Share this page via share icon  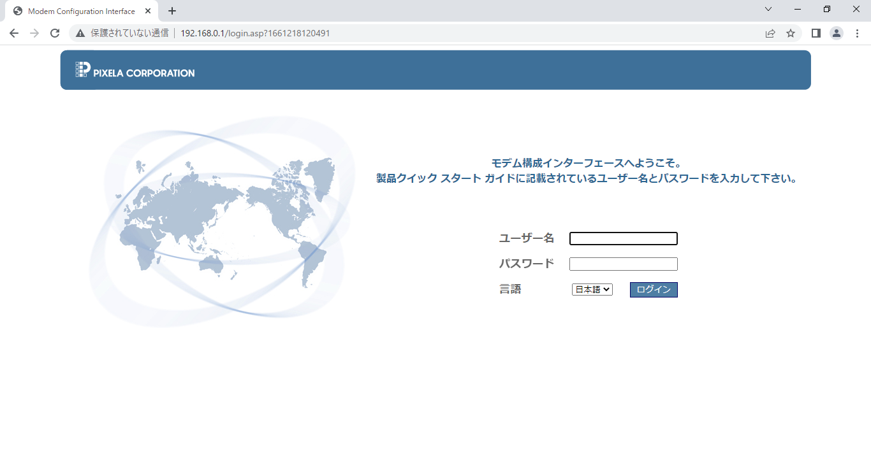click(x=770, y=33)
